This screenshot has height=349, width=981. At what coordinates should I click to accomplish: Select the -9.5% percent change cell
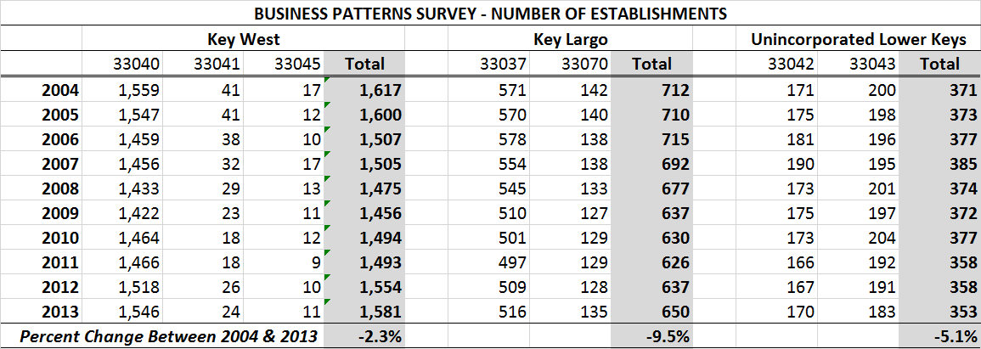668,336
